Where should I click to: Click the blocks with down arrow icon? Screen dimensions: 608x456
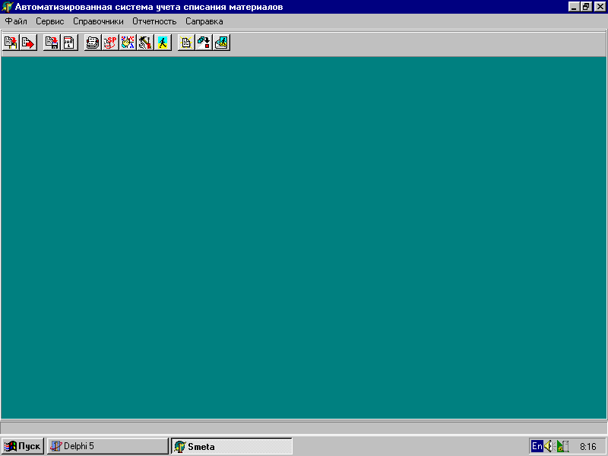tap(203, 43)
